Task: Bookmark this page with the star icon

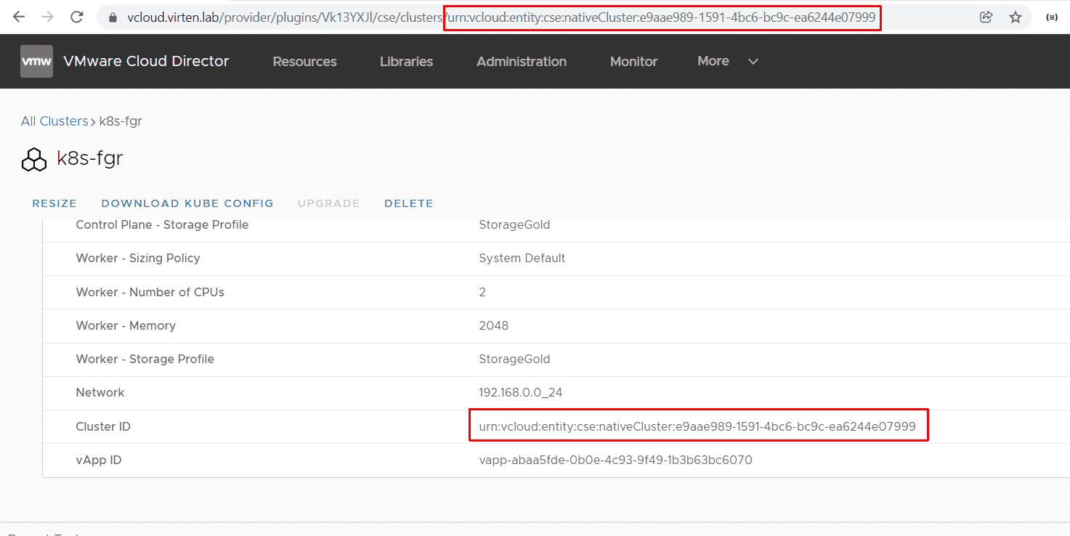Action: click(1016, 17)
